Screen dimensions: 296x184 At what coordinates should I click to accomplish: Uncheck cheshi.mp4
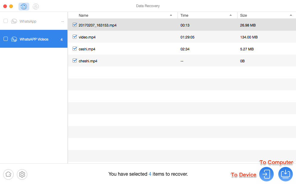(75, 61)
